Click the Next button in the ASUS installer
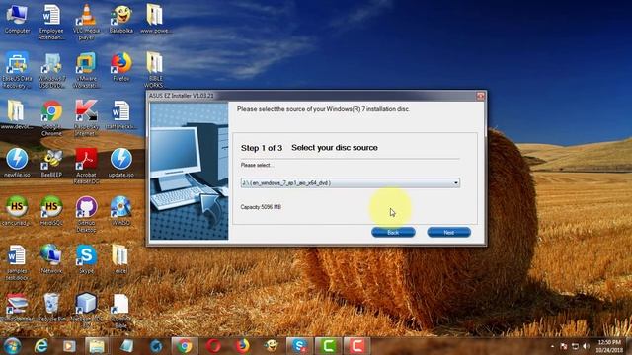This screenshot has height=355, width=632. (x=448, y=233)
